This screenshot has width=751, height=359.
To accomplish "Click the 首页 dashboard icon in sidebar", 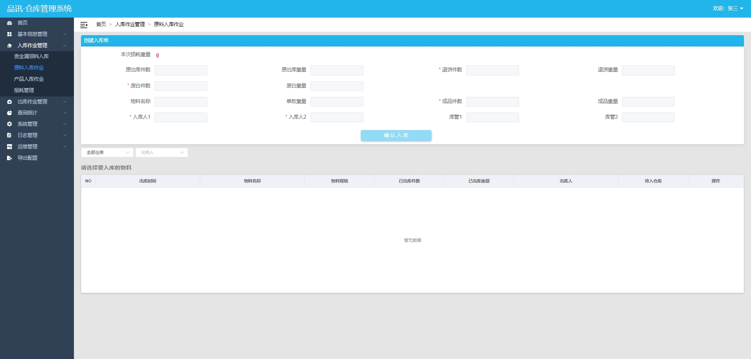I will tap(9, 23).
